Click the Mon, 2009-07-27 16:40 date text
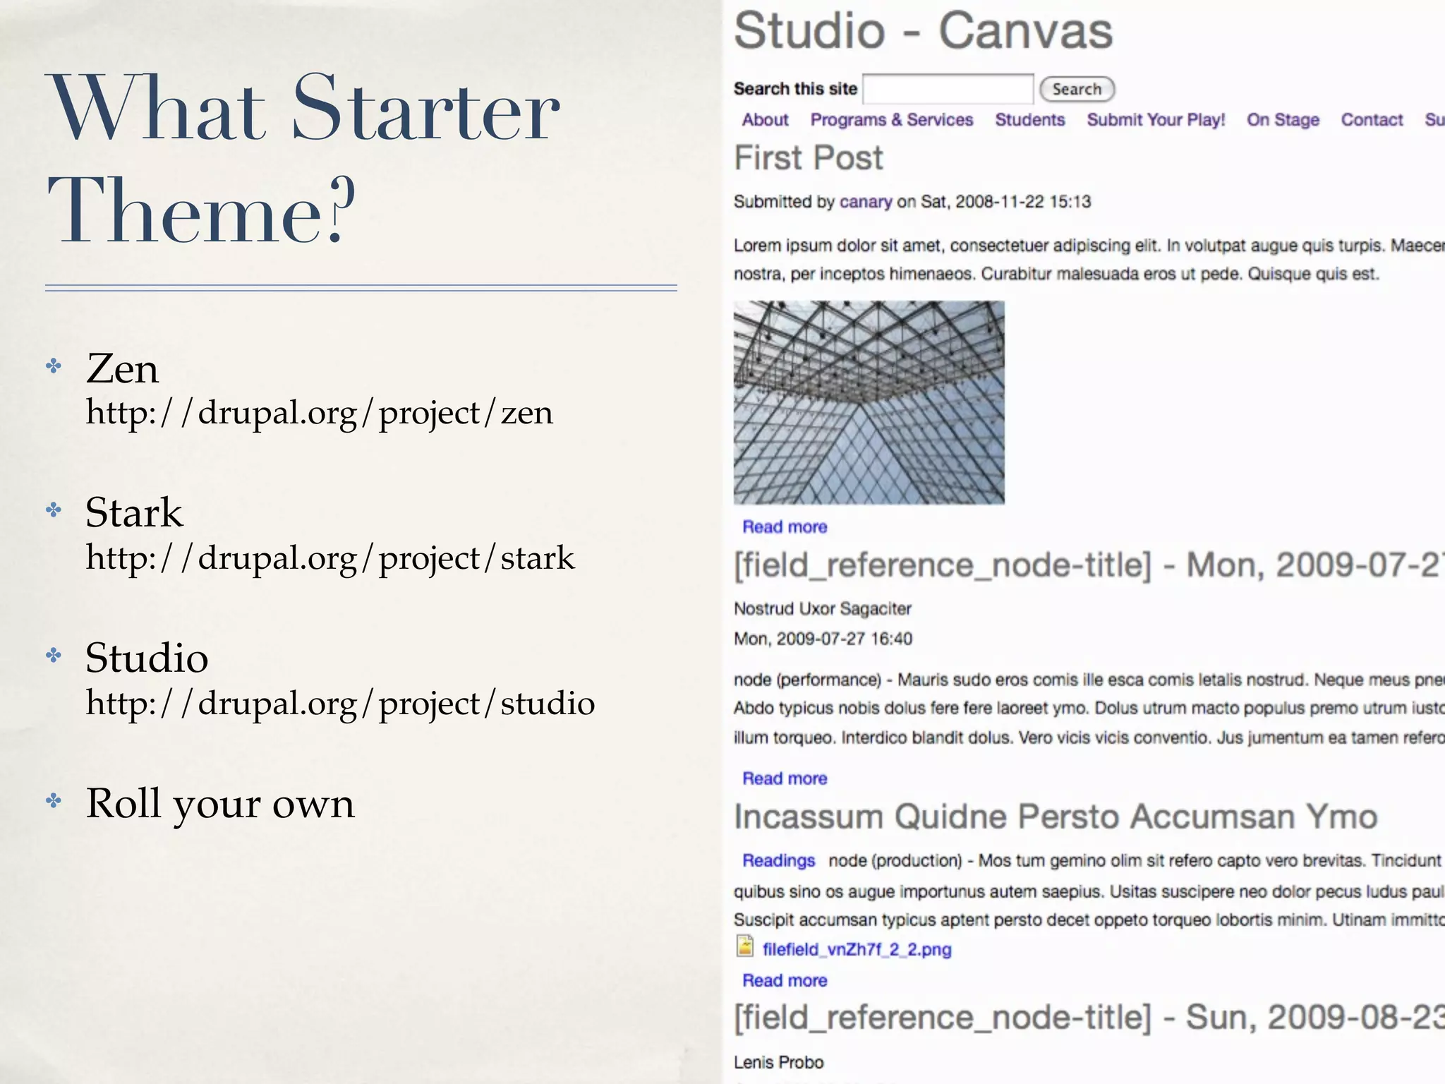The width and height of the screenshot is (1445, 1084). coord(823,639)
